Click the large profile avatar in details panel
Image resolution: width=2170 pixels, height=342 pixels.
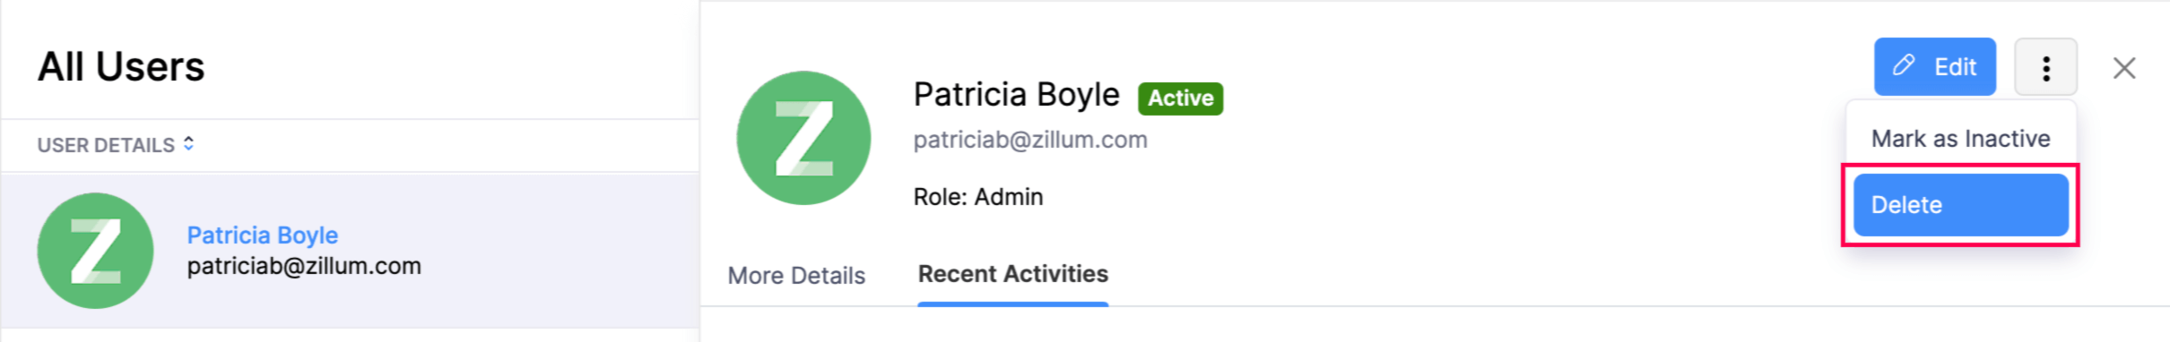[x=803, y=138]
